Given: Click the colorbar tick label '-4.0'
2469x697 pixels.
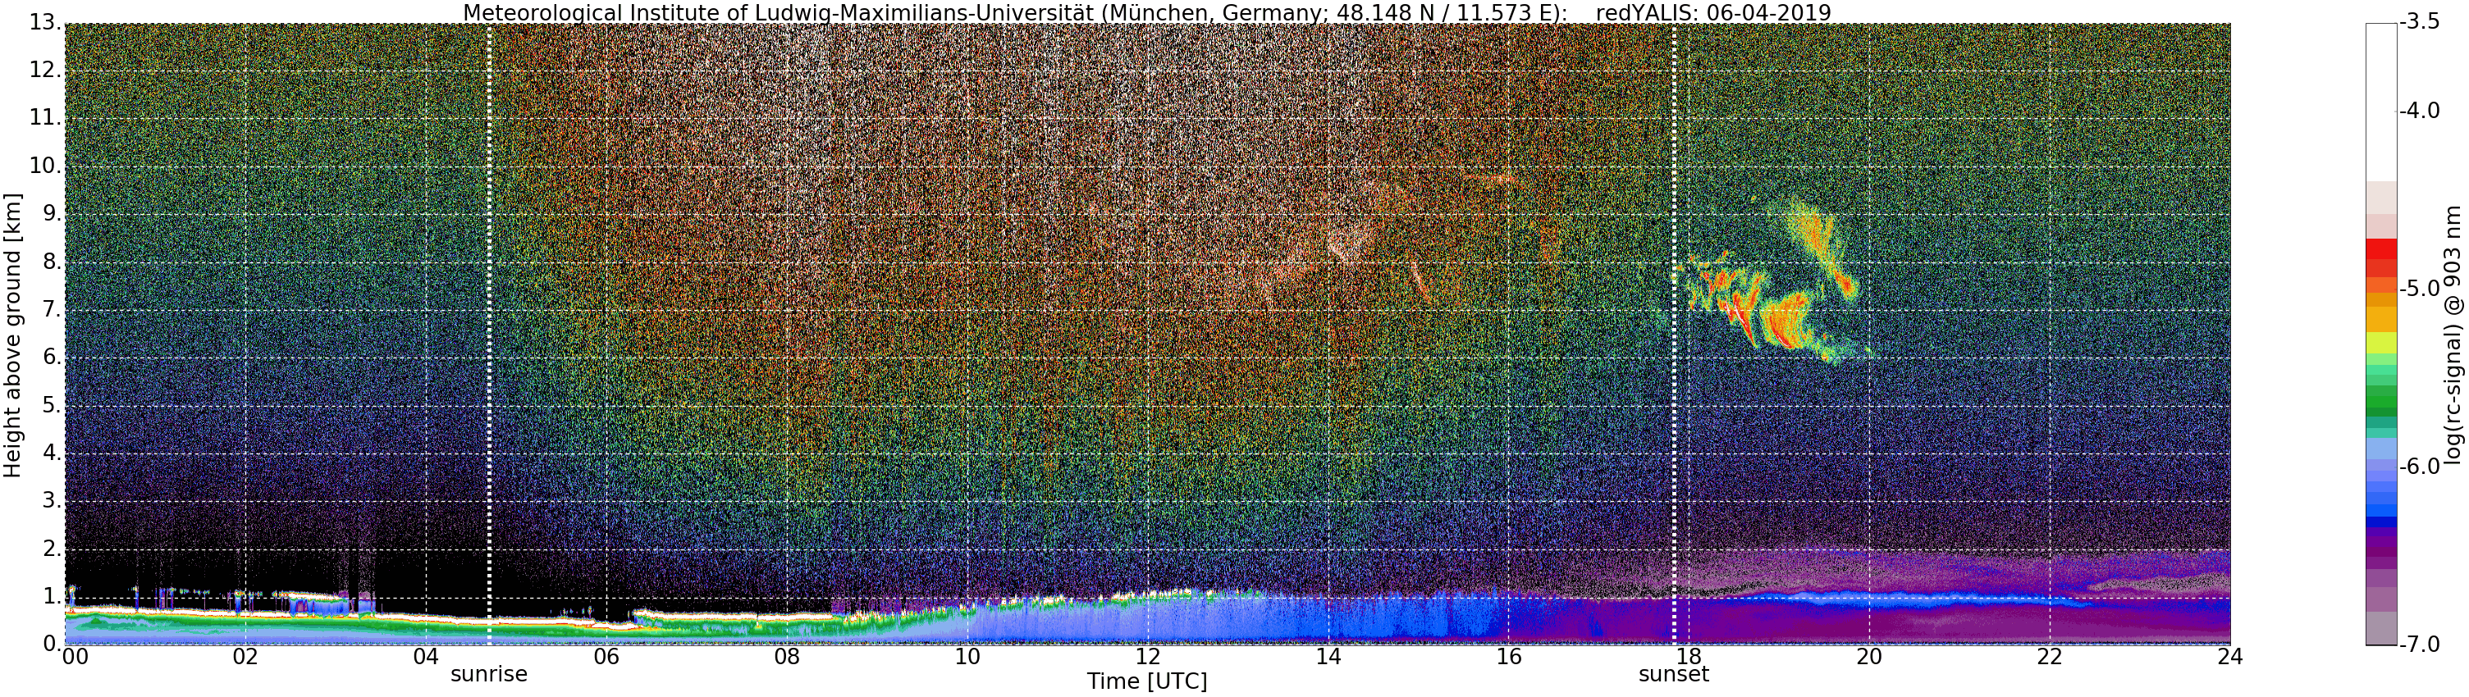Looking at the screenshot, I should pyautogui.click(x=2419, y=111).
